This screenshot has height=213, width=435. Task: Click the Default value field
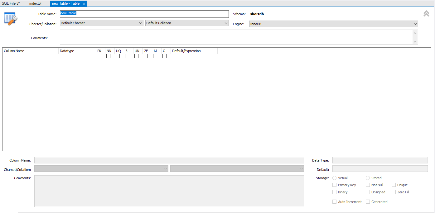[x=380, y=169]
